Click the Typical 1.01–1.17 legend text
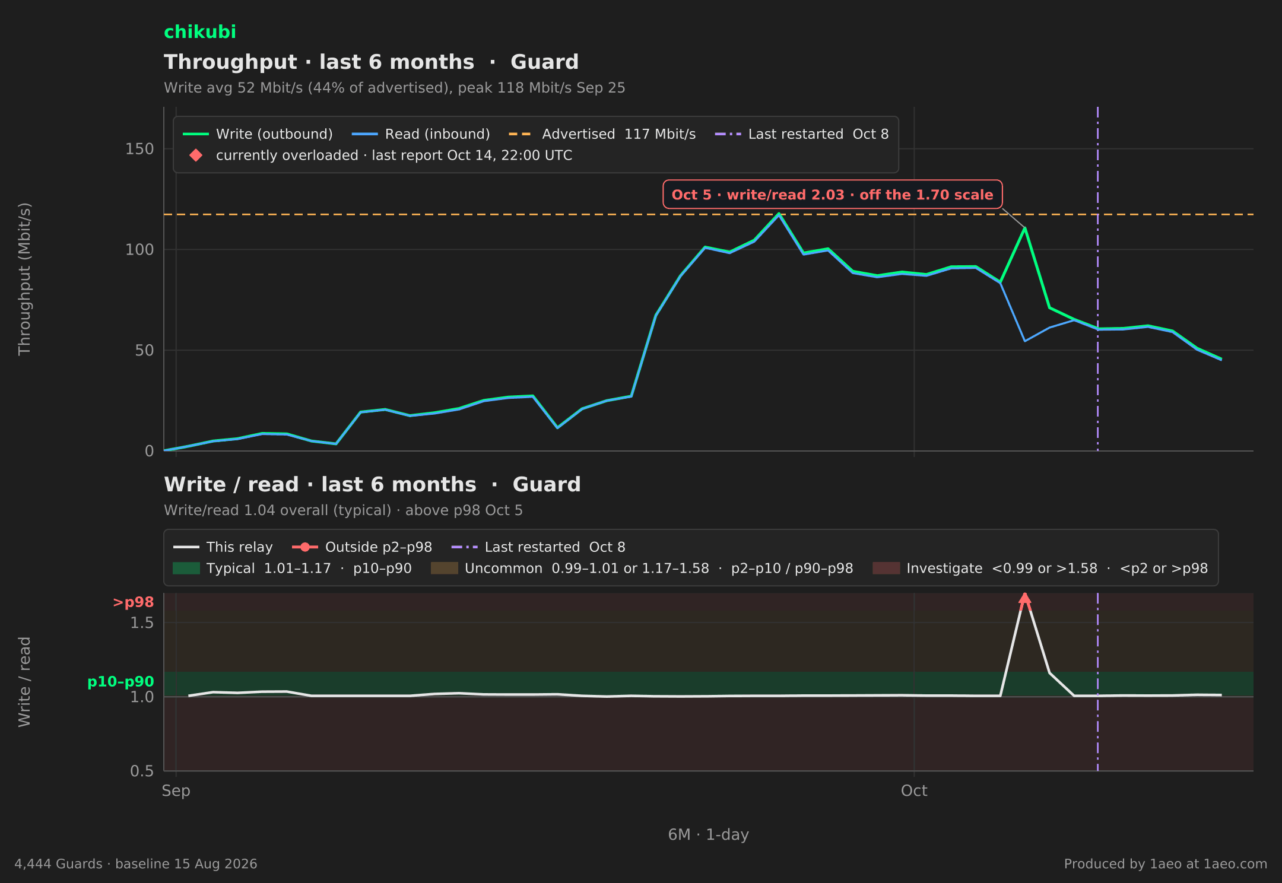The width and height of the screenshot is (1282, 883). coord(309,568)
